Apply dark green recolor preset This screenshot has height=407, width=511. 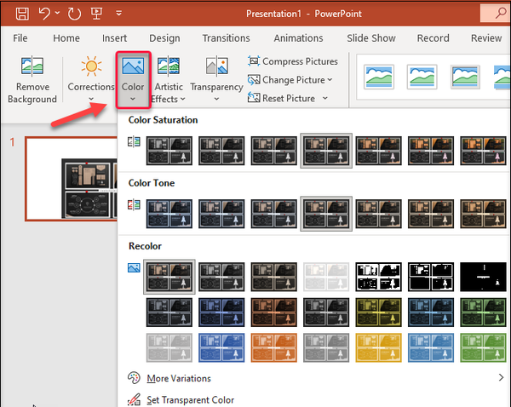pos(483,312)
